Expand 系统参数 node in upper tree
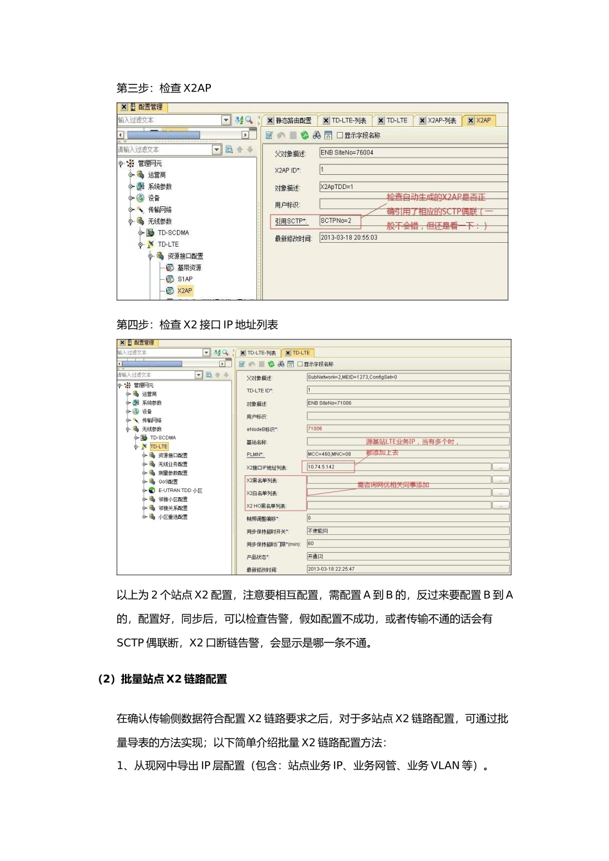 point(130,187)
